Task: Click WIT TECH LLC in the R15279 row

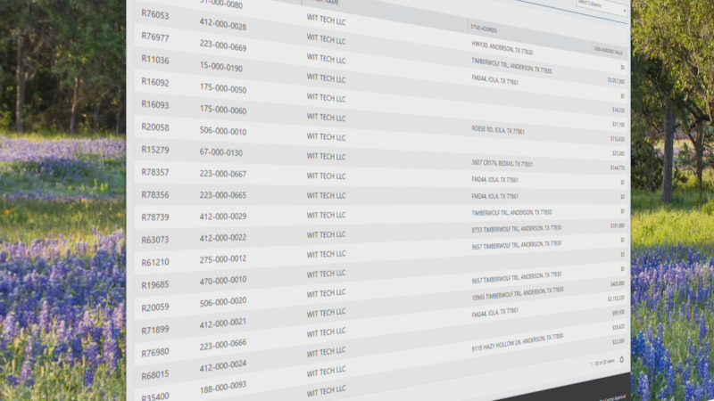Action: pyautogui.click(x=326, y=156)
